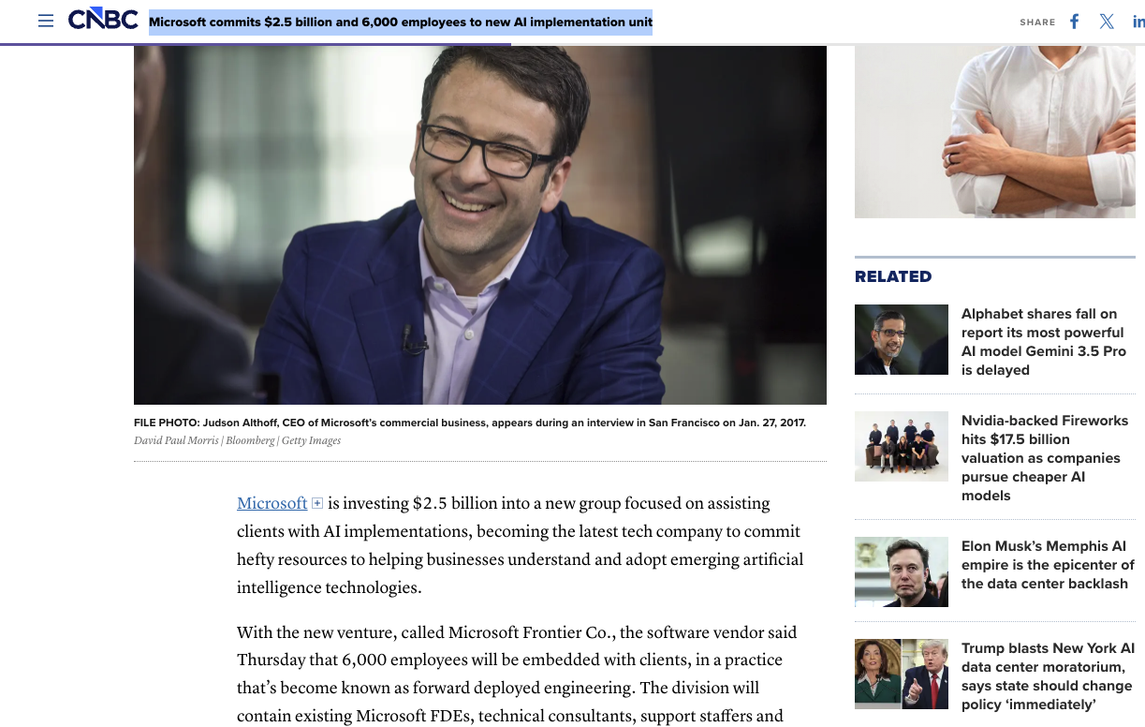Open Trump blasts New York AI article

coord(1048,676)
